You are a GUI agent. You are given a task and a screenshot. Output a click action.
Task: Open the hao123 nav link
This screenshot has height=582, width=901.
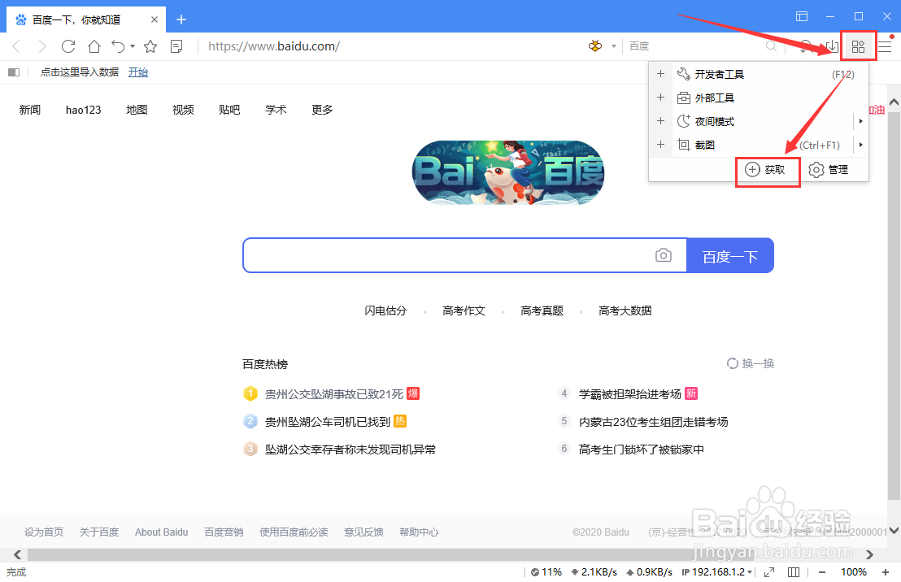click(83, 110)
